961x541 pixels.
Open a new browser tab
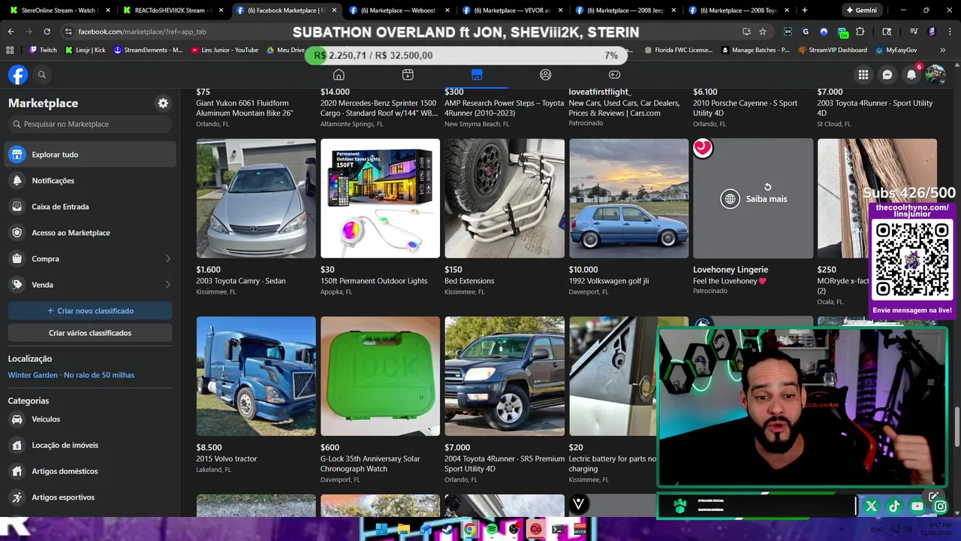click(805, 11)
